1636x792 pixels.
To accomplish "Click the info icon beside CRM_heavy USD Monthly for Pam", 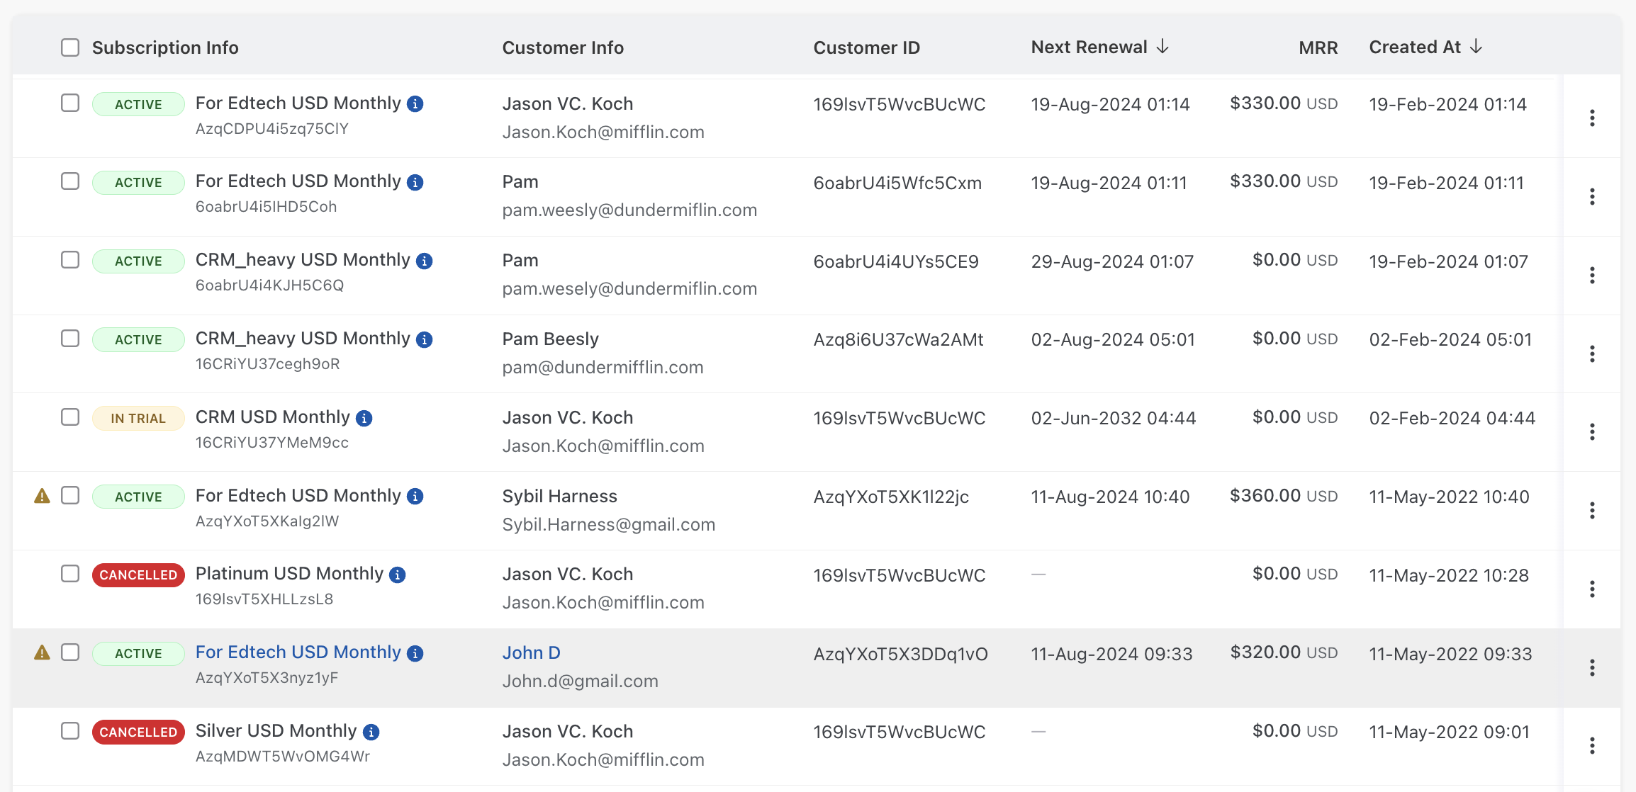I will pos(424,261).
